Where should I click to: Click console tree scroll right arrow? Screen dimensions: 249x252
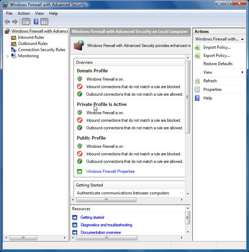[65, 238]
